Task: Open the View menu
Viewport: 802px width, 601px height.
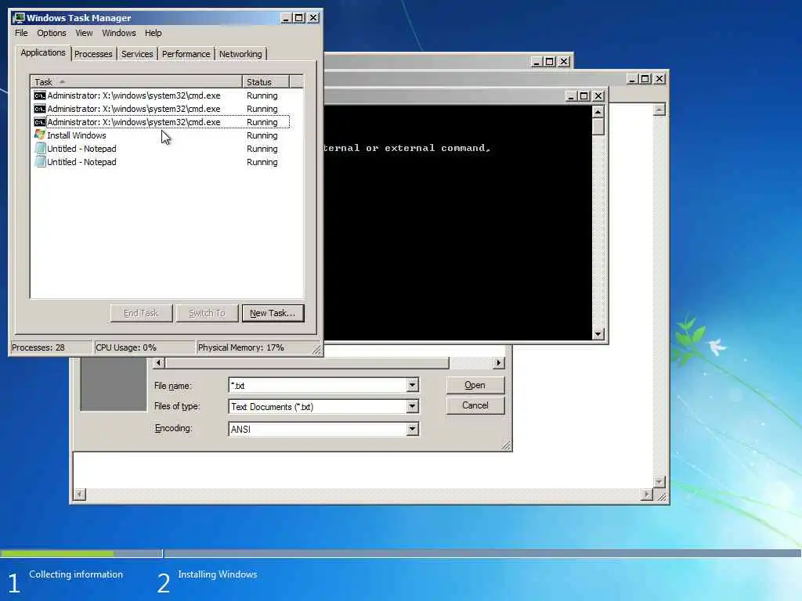Action: (84, 33)
